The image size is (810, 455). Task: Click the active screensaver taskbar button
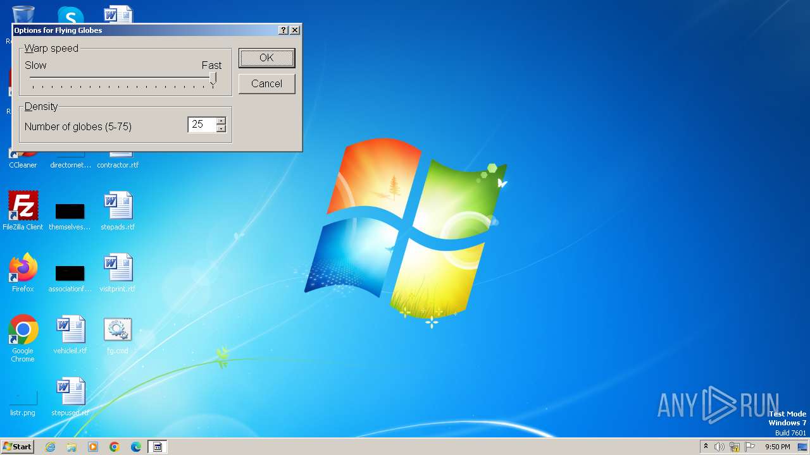point(158,447)
